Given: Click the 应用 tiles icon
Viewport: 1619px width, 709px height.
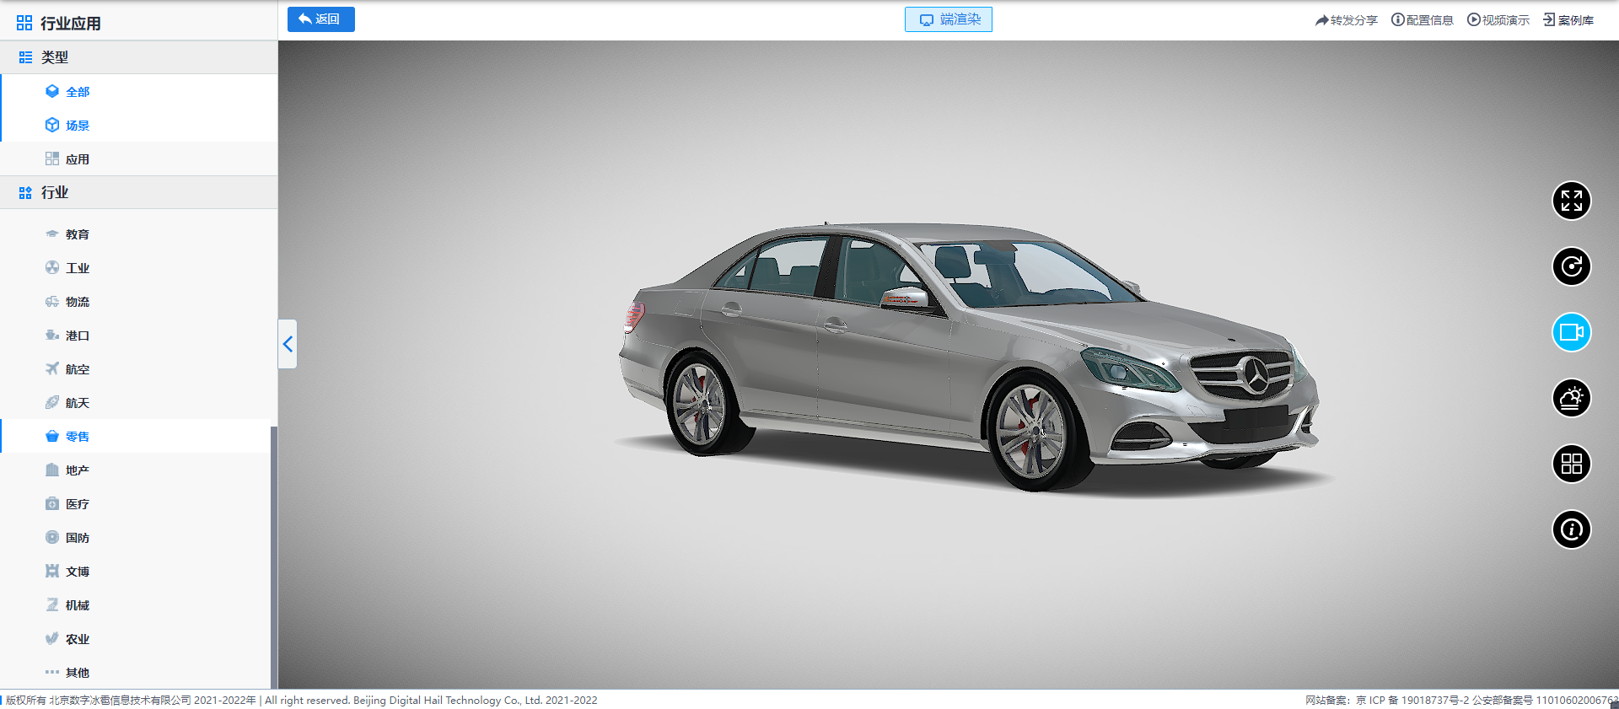Looking at the screenshot, I should 52,158.
